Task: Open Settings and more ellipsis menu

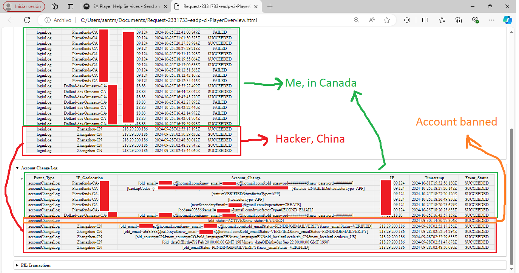Action: 491,20
